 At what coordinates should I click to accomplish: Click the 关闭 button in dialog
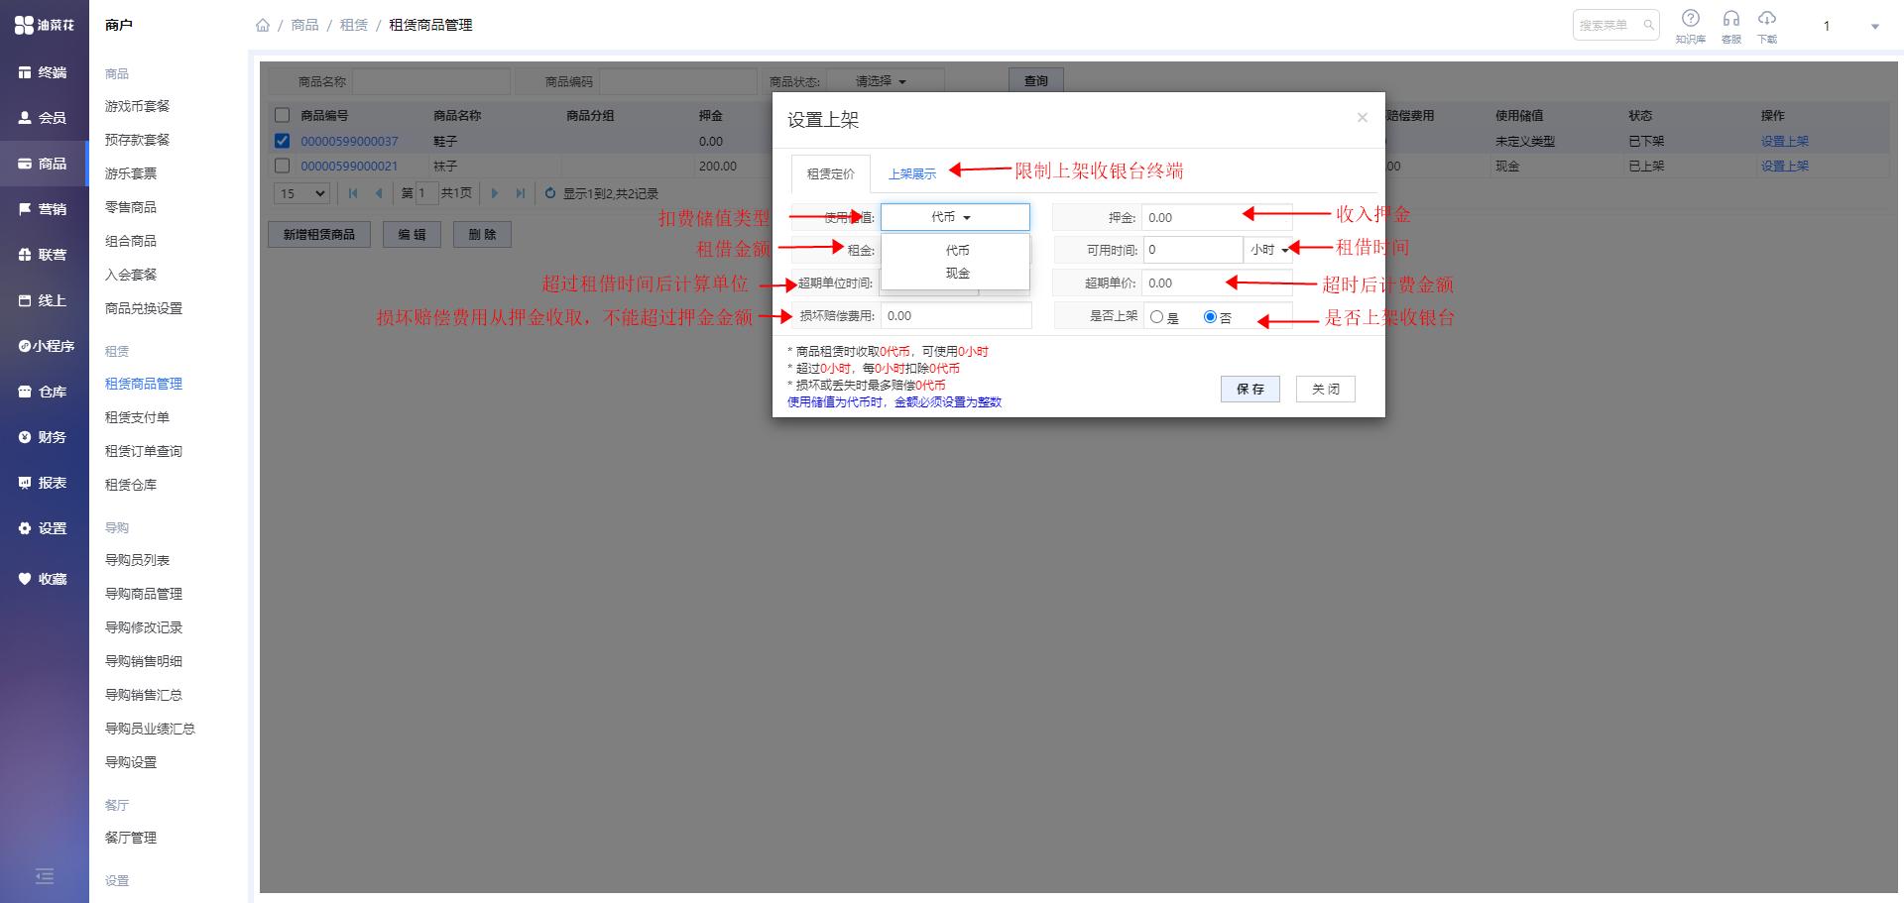[x=1326, y=389]
